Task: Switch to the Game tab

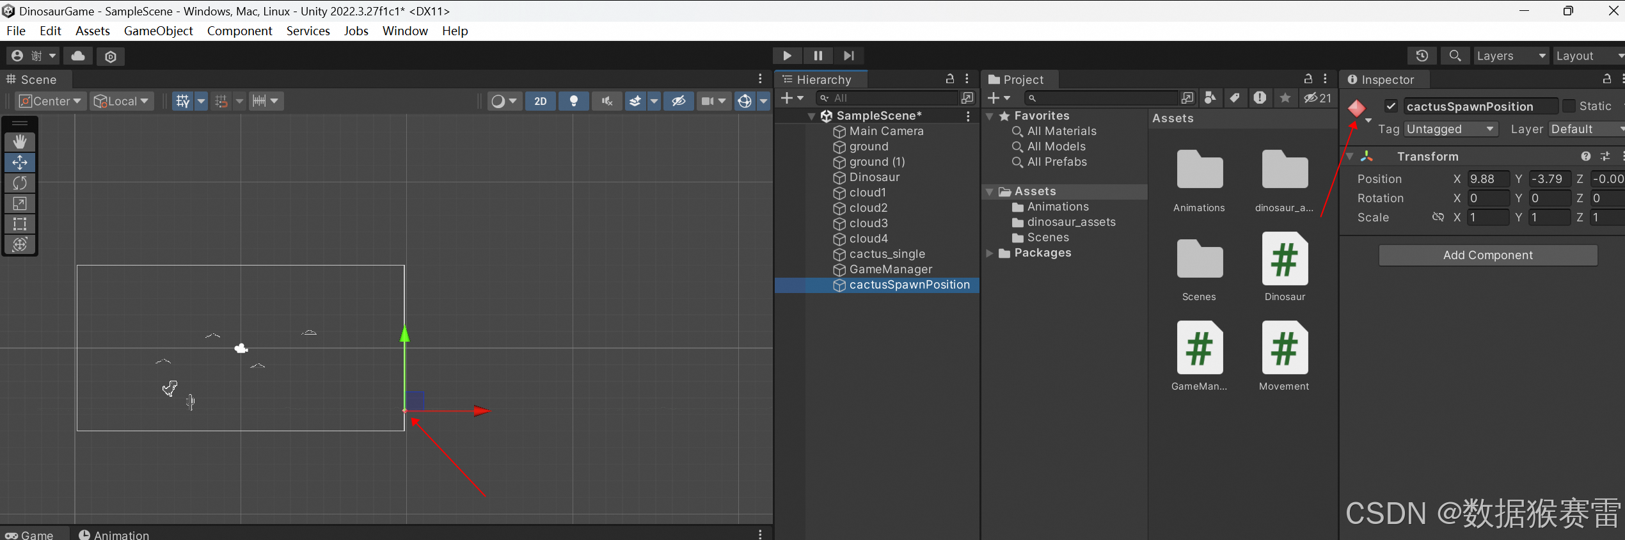Action: (x=29, y=534)
